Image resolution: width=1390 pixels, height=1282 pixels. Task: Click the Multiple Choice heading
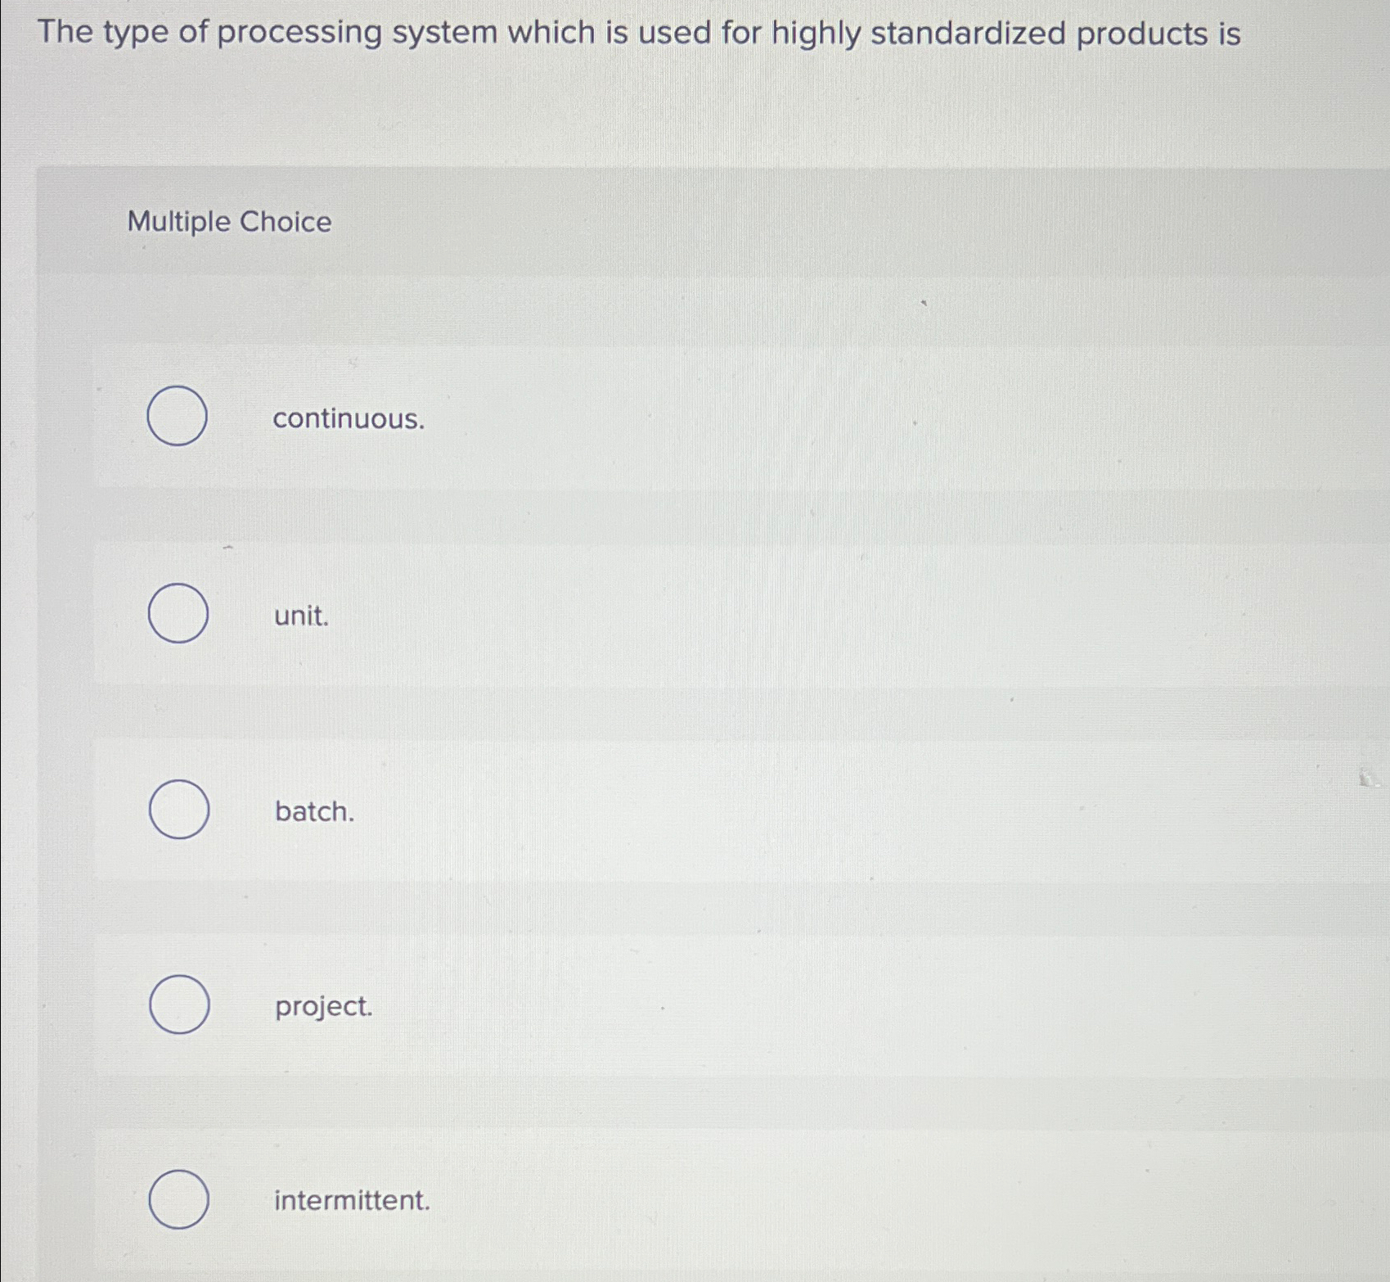[228, 222]
